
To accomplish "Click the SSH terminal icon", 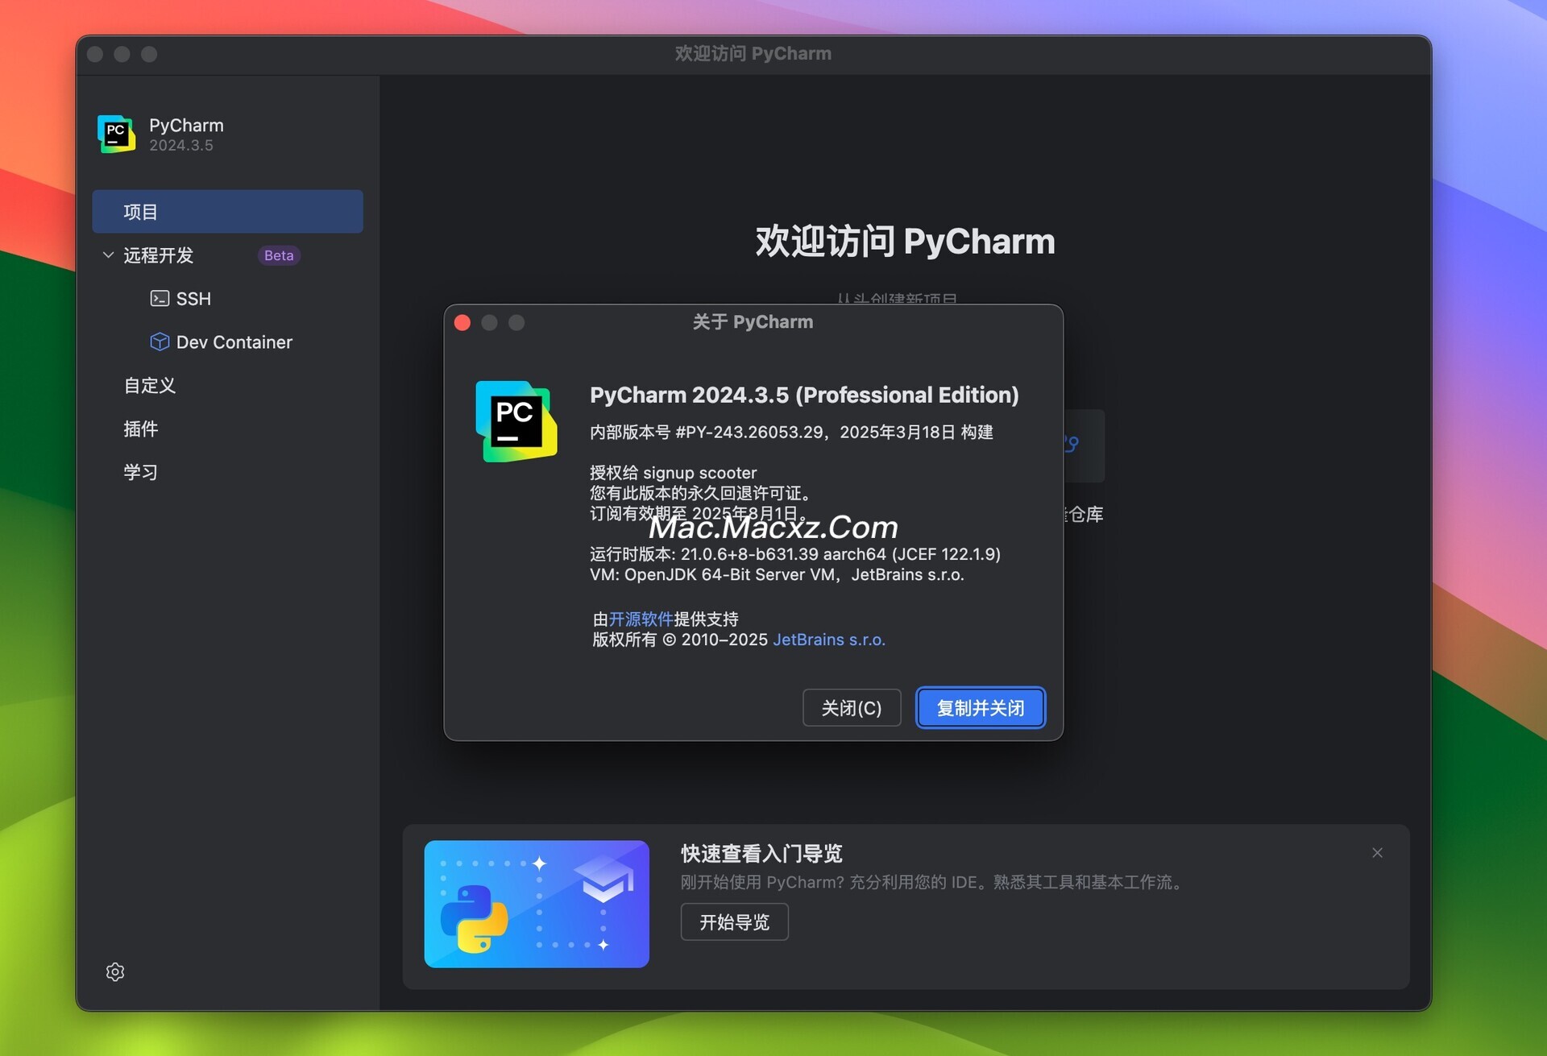I will click(x=160, y=299).
